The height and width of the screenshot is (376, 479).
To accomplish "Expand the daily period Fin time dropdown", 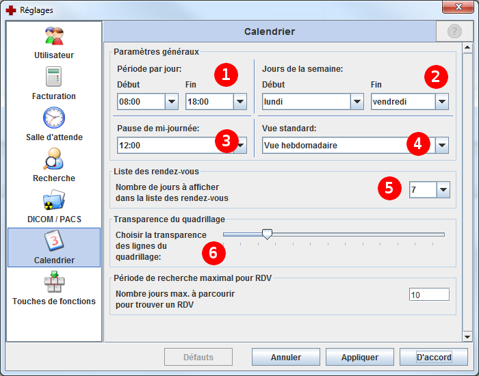I will (x=239, y=103).
